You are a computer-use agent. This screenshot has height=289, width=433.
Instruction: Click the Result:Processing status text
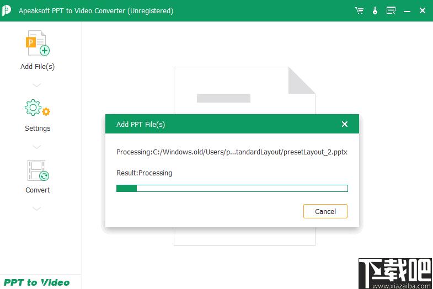(144, 173)
